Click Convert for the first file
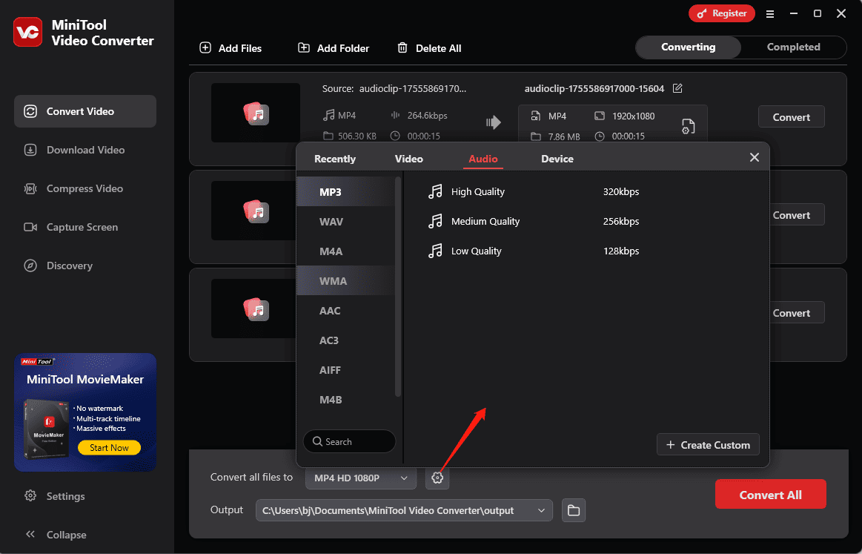The height and width of the screenshot is (554, 862). point(791,116)
